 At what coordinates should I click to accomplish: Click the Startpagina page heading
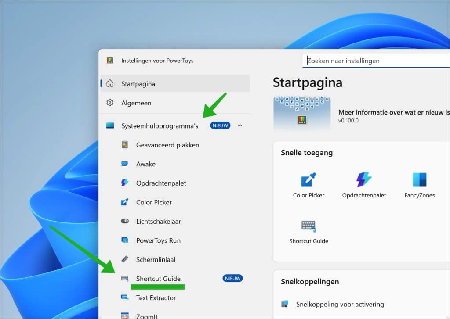click(307, 82)
